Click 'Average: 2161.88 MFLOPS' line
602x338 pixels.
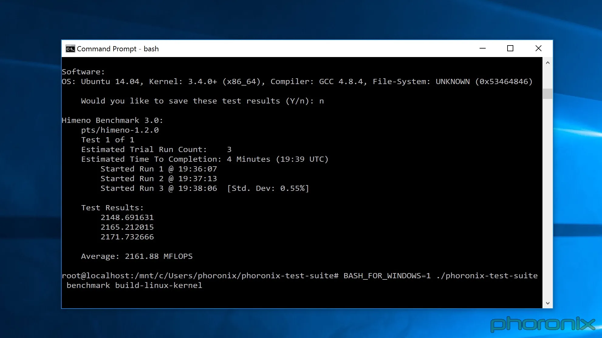137,256
